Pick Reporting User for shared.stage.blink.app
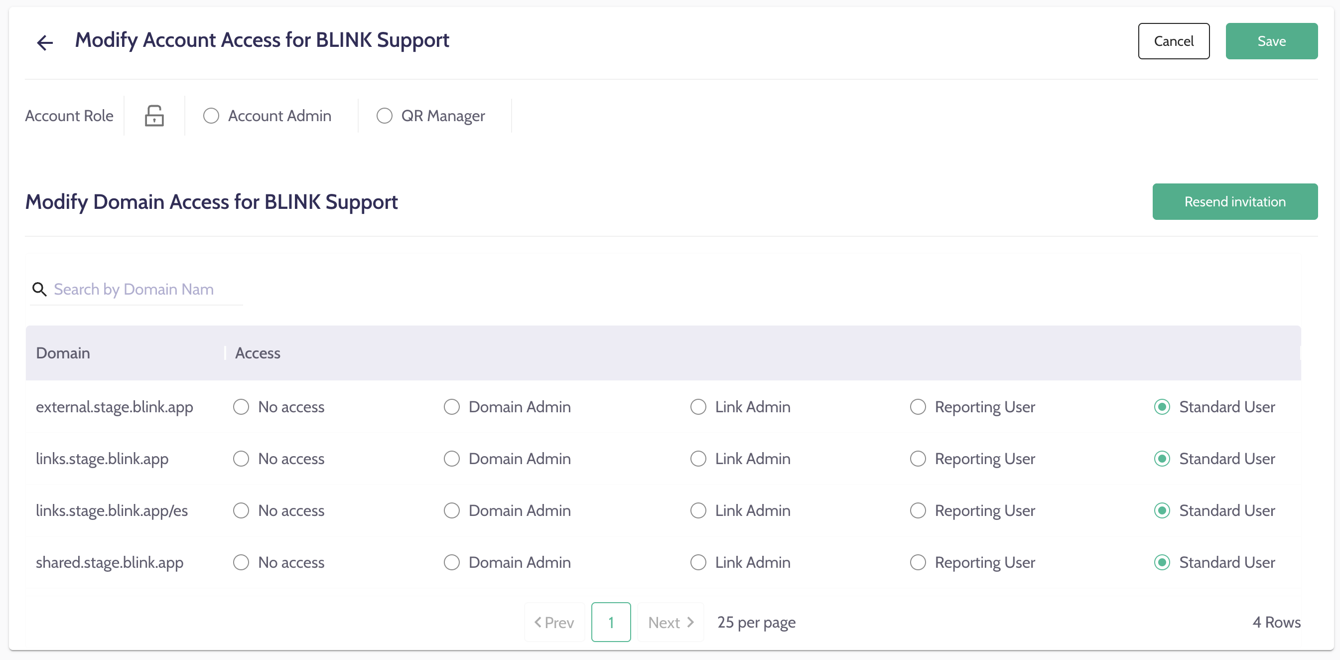 pyautogui.click(x=918, y=563)
